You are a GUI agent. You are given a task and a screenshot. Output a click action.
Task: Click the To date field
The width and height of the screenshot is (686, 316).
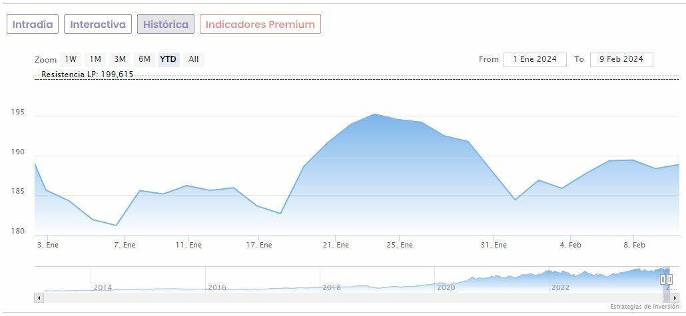click(621, 59)
